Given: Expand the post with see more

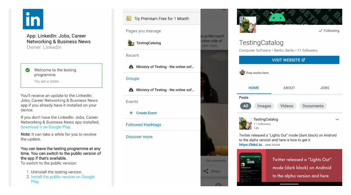Looking at the screenshot, I should [272, 145].
